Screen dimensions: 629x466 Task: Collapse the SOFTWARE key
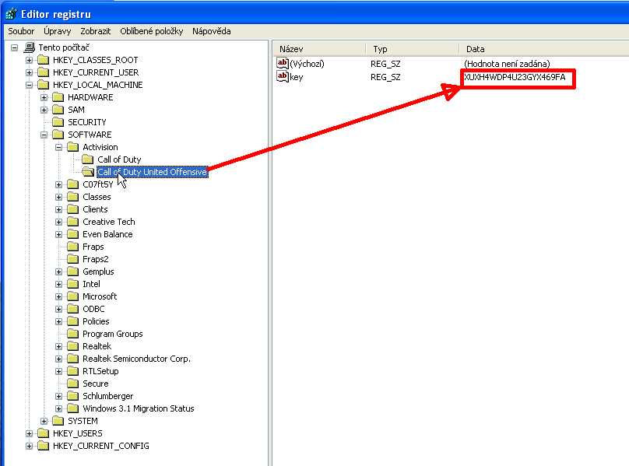click(44, 135)
